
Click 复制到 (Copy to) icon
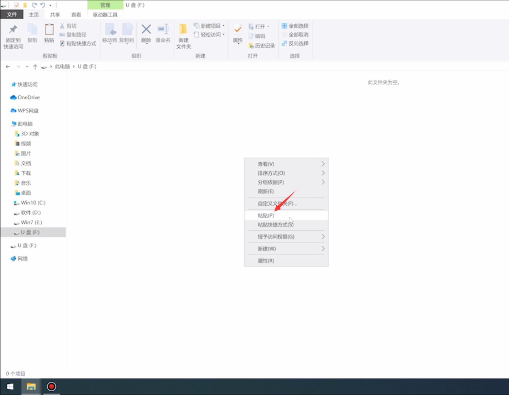coord(127,29)
